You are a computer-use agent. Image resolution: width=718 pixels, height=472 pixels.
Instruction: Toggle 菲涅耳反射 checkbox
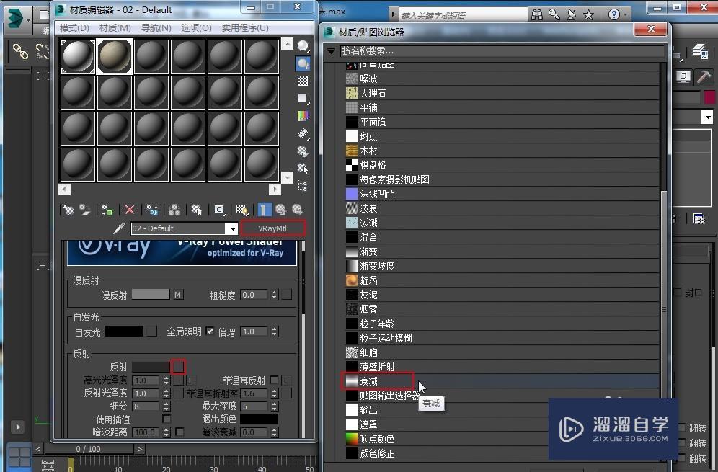point(274,380)
